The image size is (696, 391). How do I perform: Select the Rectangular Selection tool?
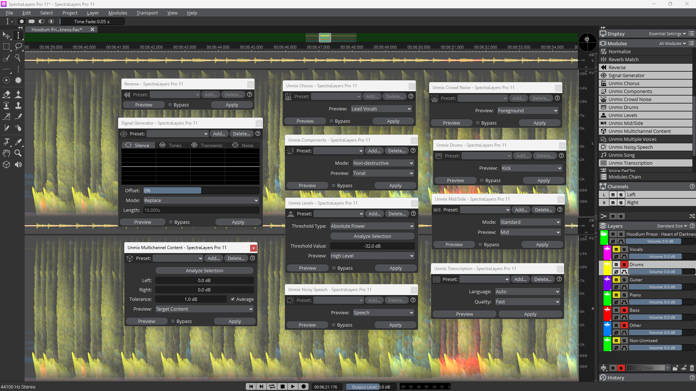click(7, 47)
